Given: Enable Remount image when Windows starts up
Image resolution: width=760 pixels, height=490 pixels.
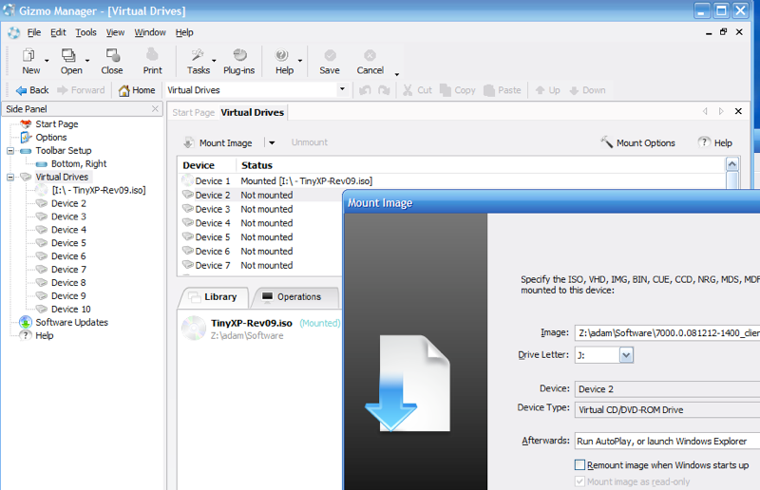Looking at the screenshot, I should pos(580,465).
